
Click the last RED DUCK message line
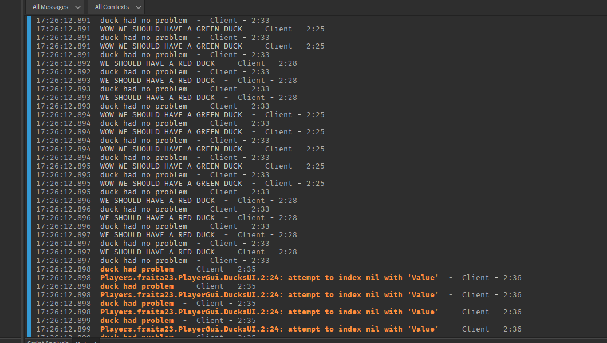157,252
